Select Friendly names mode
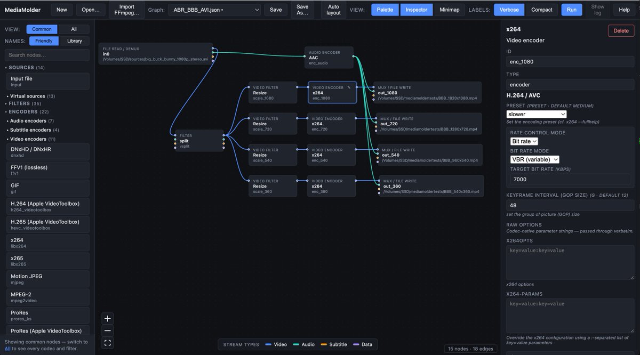The image size is (640, 355). (44, 41)
